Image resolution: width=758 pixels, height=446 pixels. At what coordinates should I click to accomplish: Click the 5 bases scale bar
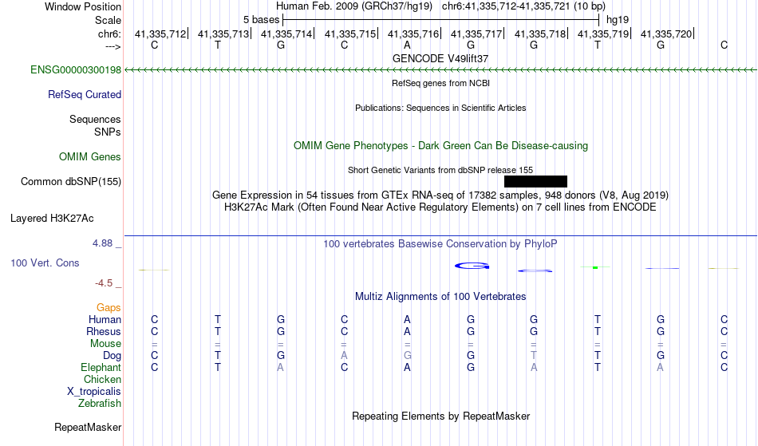[x=440, y=20]
